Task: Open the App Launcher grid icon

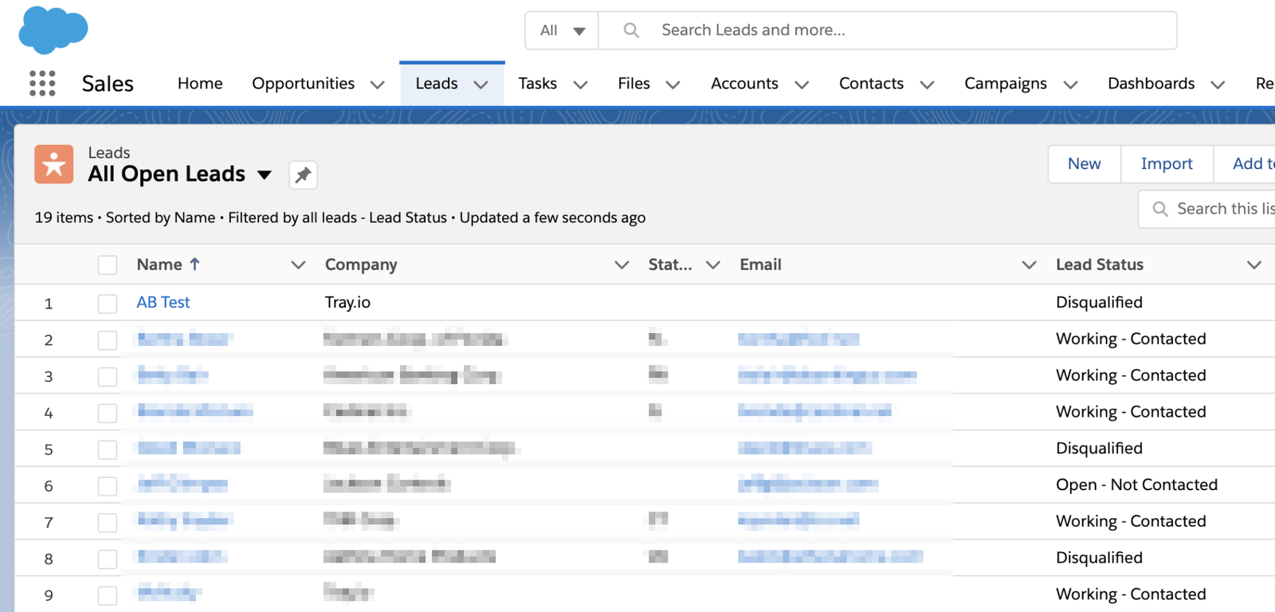Action: tap(42, 83)
